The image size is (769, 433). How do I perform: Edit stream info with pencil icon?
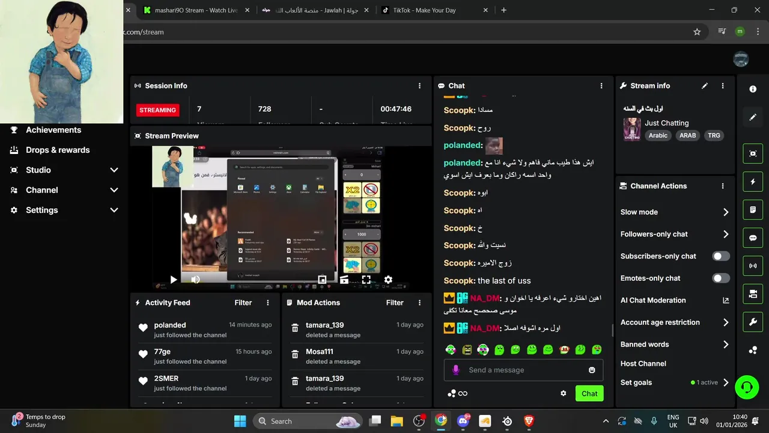pos(705,86)
